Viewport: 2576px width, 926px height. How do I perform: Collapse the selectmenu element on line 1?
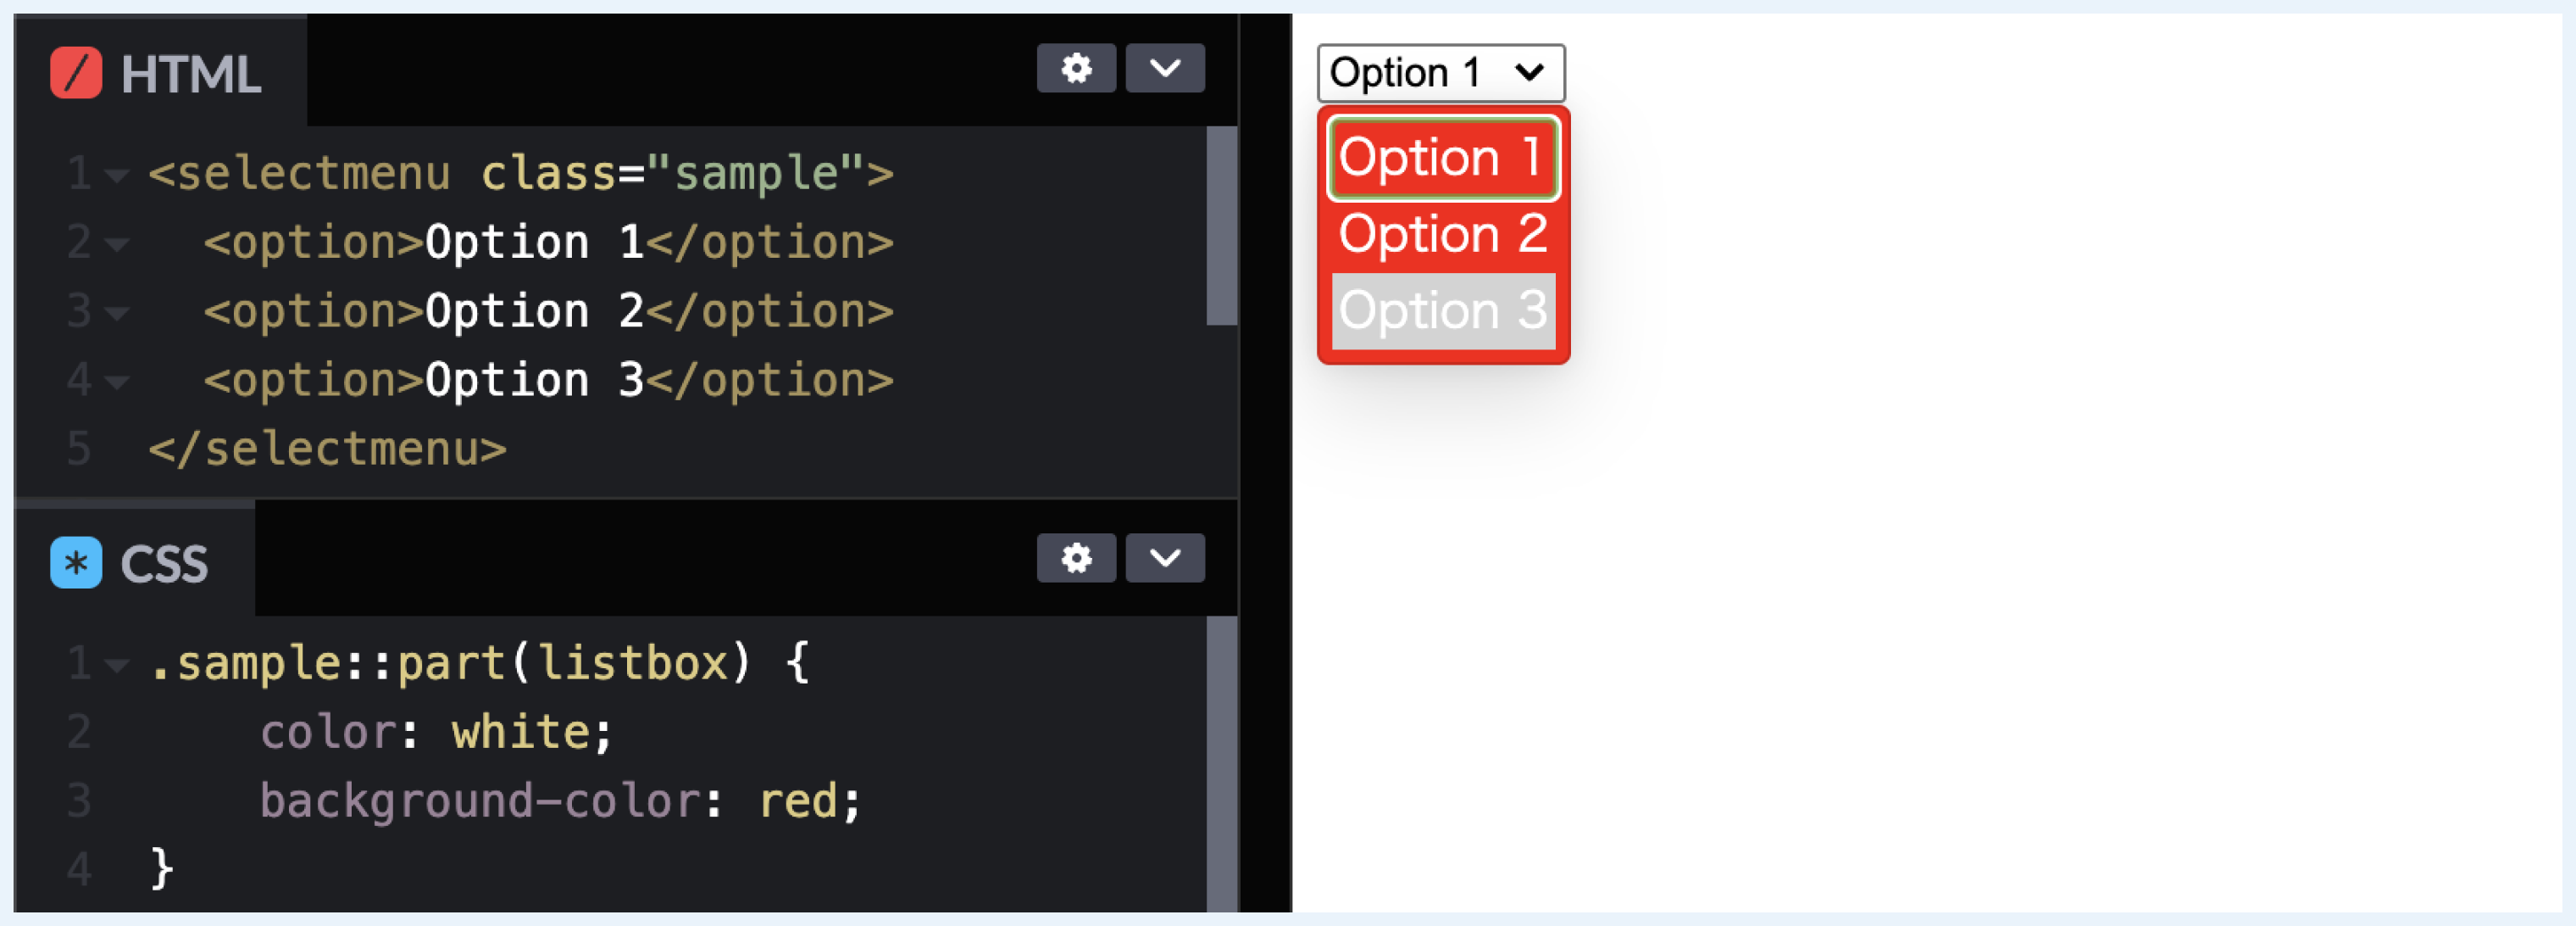117,174
